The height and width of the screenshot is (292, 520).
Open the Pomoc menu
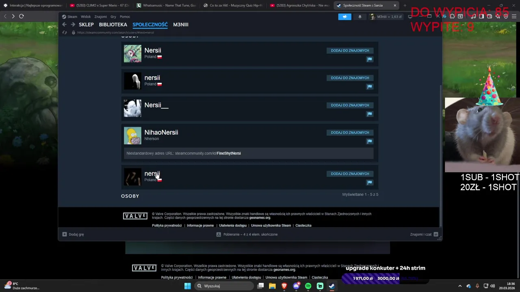(125, 17)
